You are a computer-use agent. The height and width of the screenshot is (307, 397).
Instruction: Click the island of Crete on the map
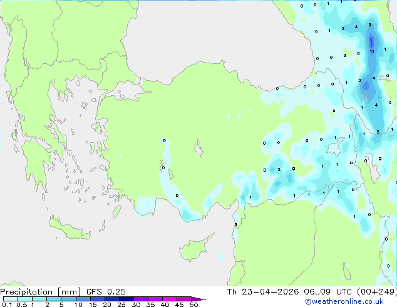pos(69,229)
